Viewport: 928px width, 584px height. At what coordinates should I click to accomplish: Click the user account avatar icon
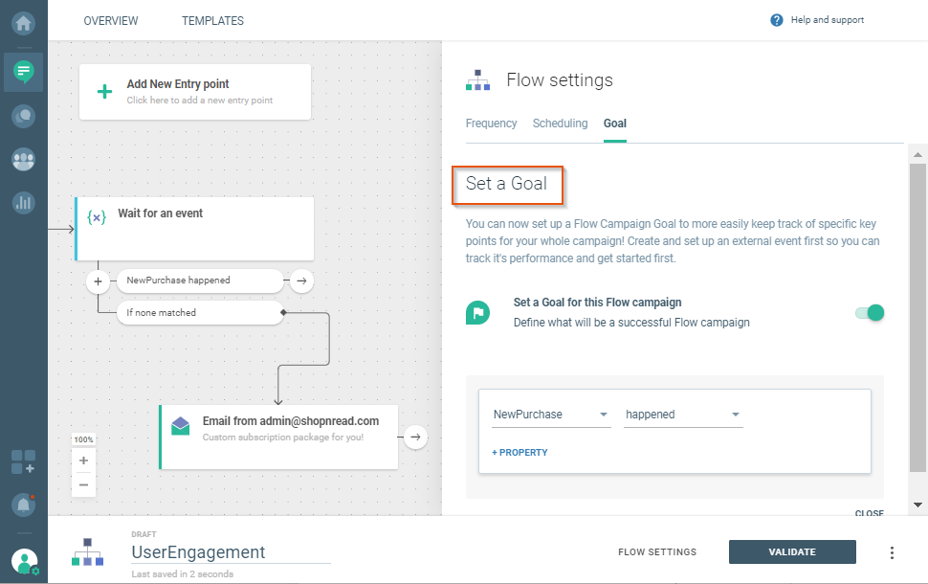(x=25, y=561)
